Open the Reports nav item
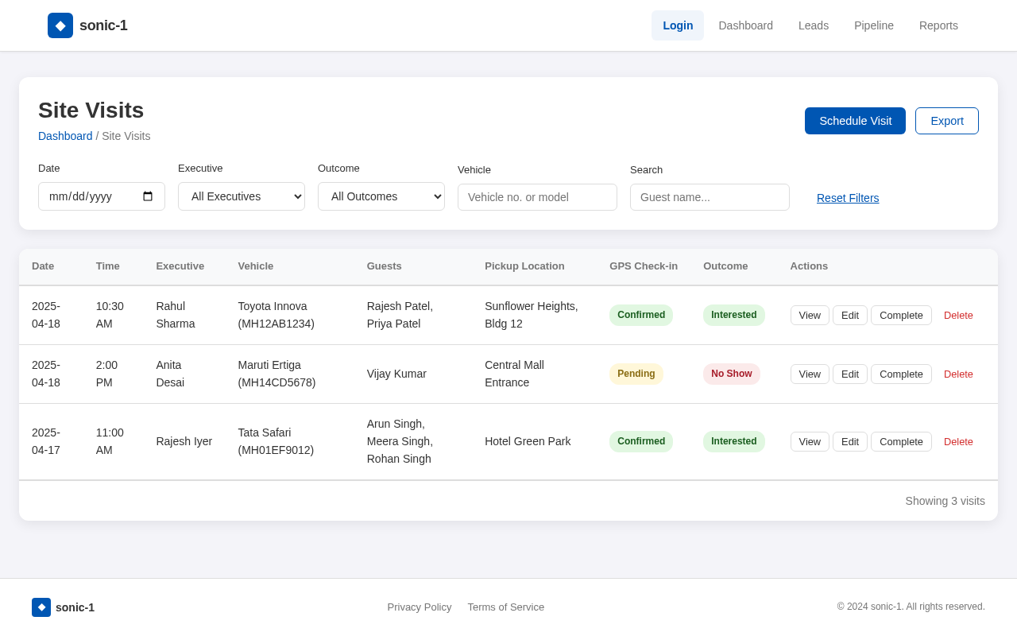 (938, 25)
